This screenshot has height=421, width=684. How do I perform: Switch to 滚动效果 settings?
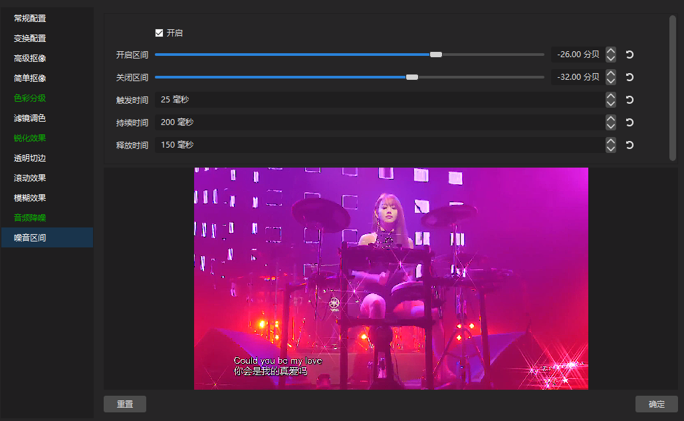click(x=47, y=178)
